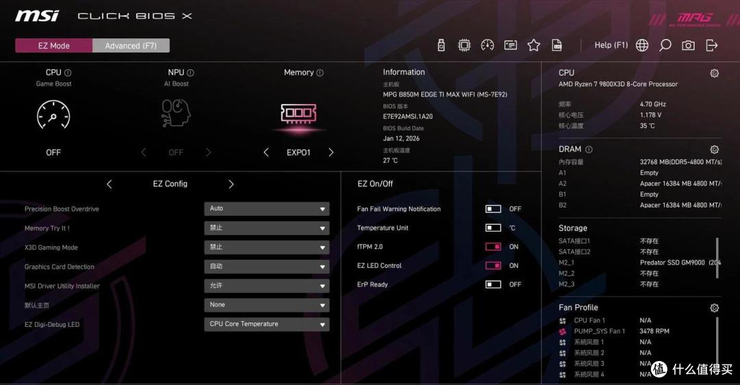Click the Fan Profile panel scrollbar

click(717, 342)
